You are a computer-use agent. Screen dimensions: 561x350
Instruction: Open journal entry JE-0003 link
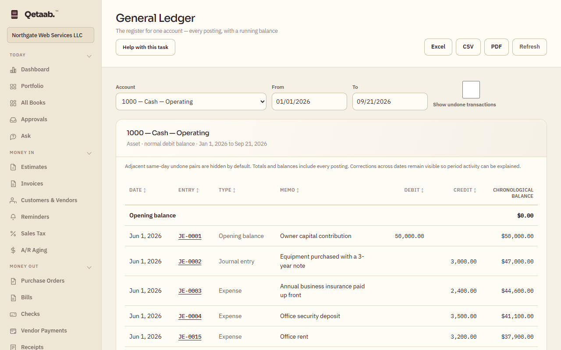[190, 291]
